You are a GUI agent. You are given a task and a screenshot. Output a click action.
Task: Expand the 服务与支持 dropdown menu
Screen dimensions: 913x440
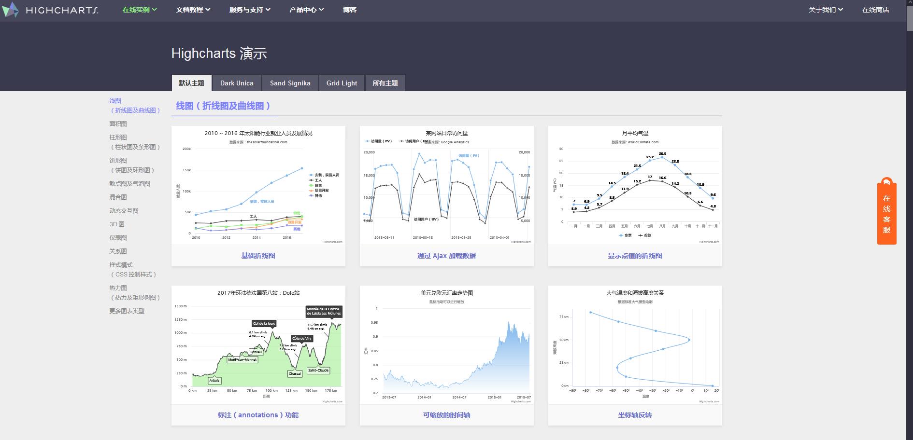click(250, 10)
